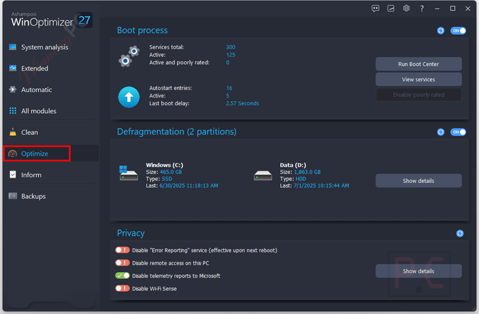The height and width of the screenshot is (314, 479).
Task: Refresh the Defragmentation section
Action: 441,132
